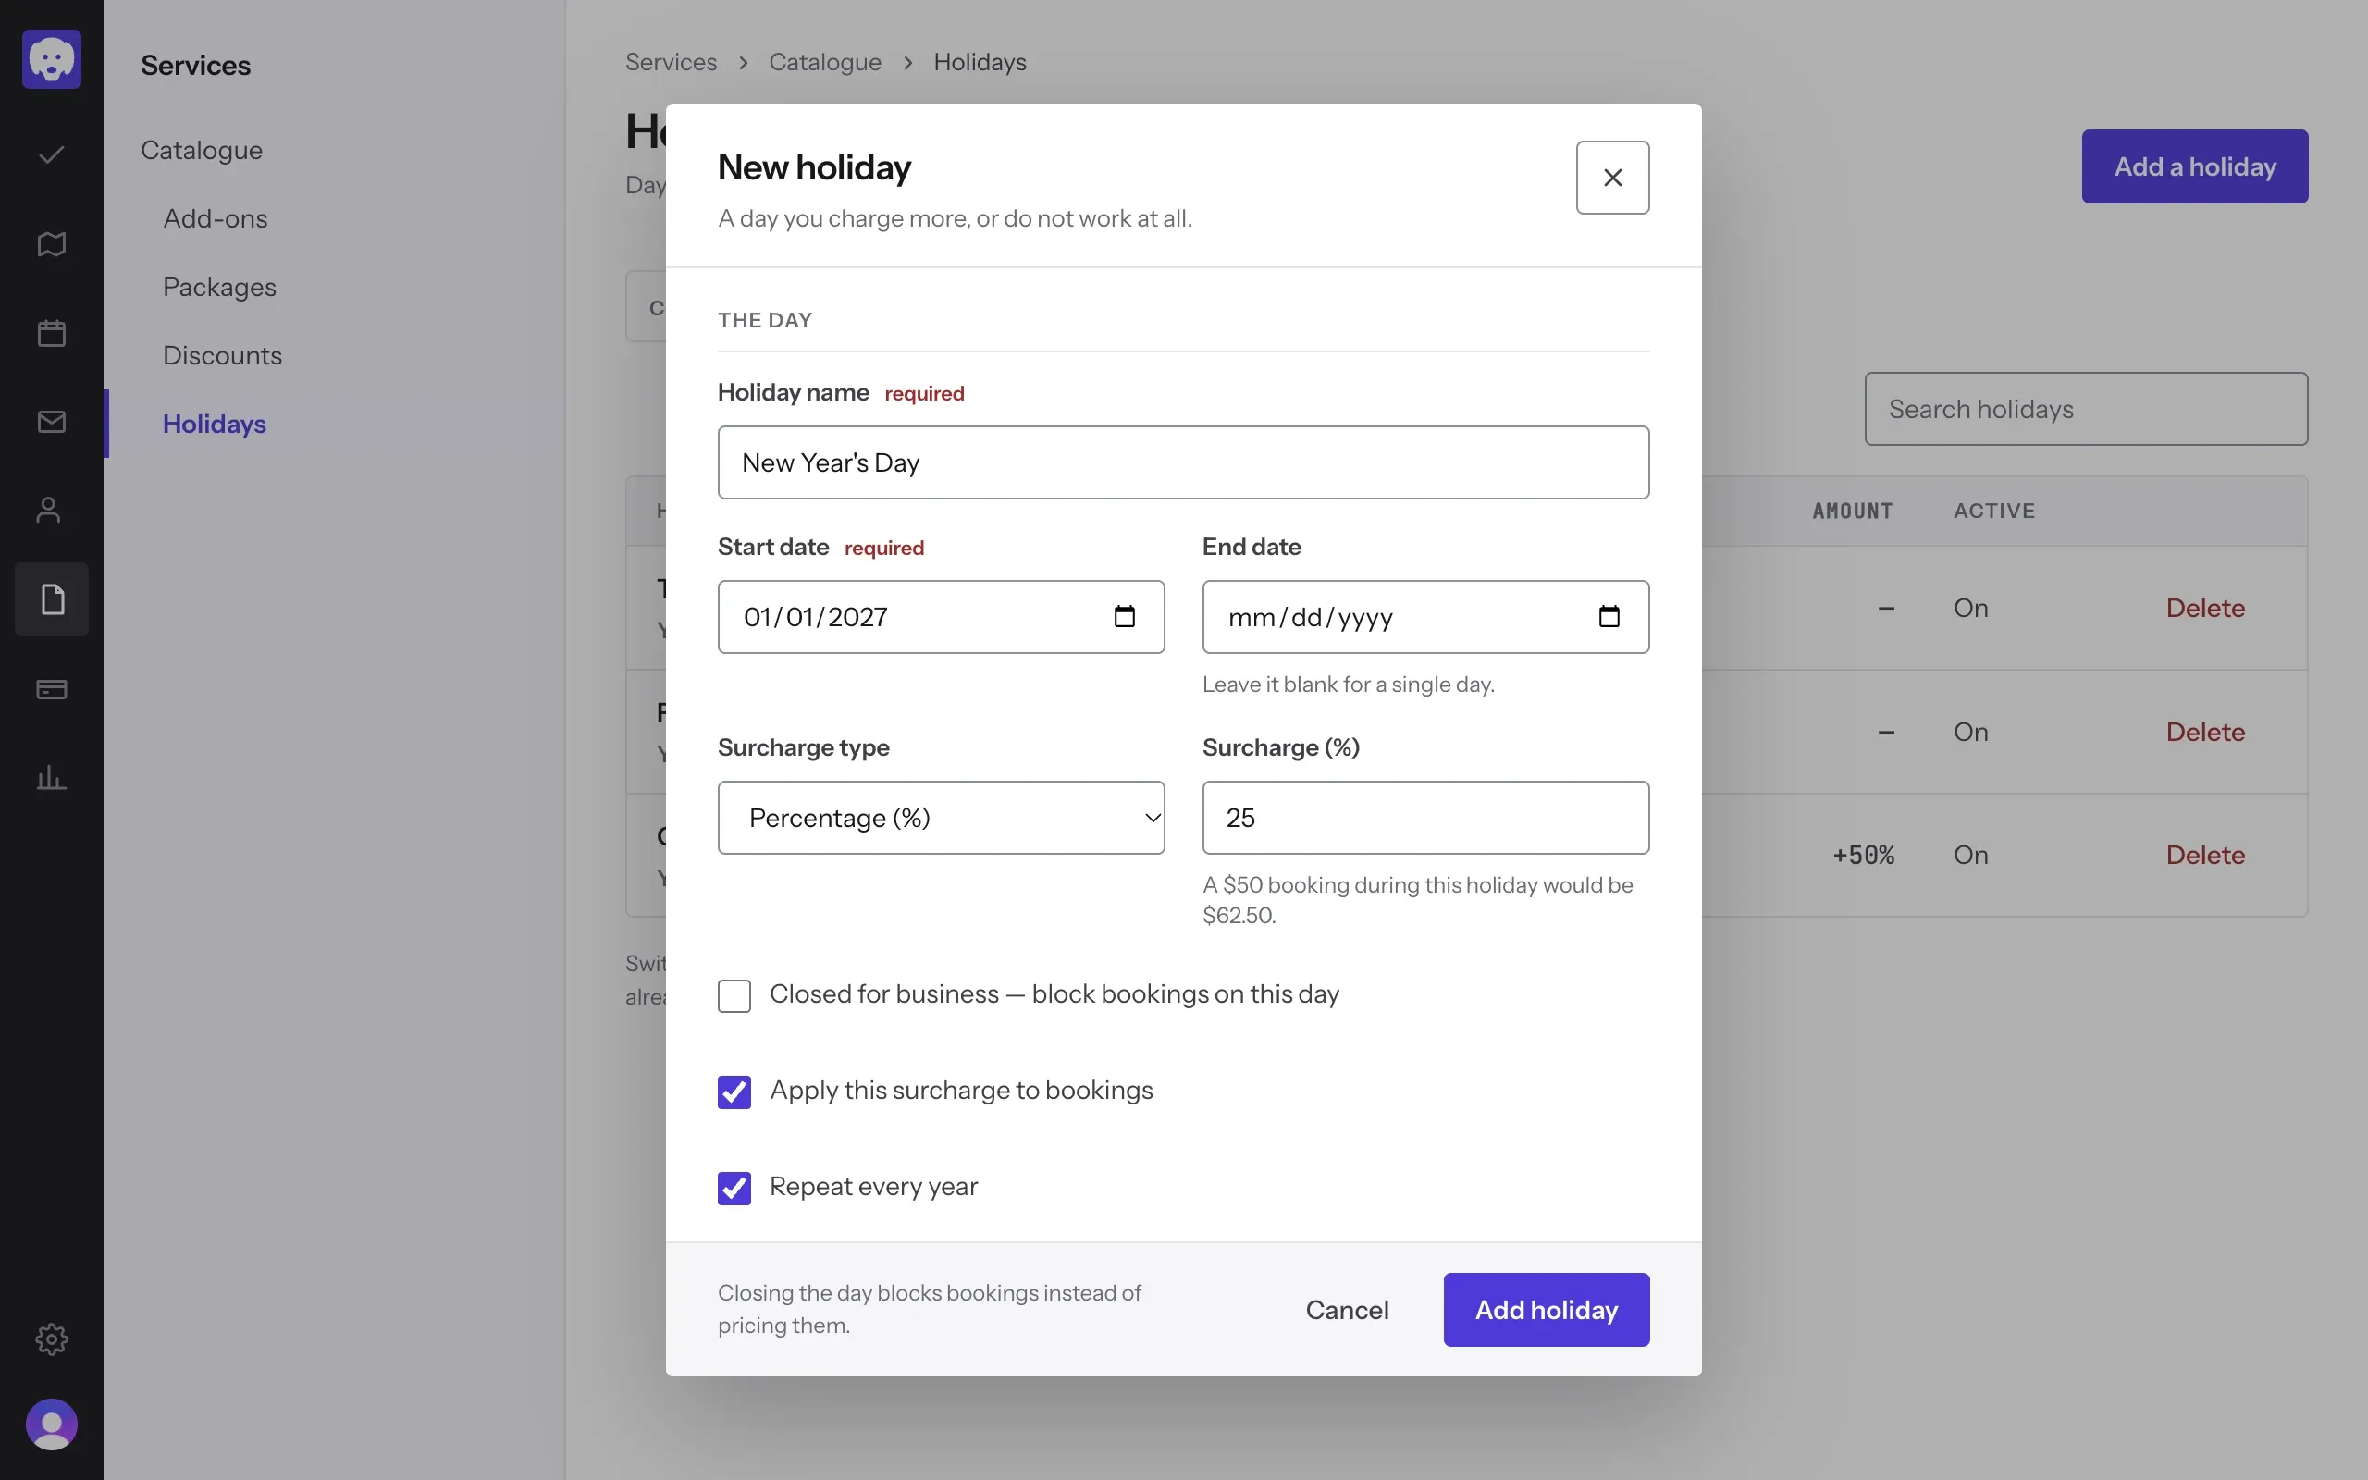Open the End date calendar picker icon
Viewport: 2368px width, 1480px height.
click(x=1609, y=617)
